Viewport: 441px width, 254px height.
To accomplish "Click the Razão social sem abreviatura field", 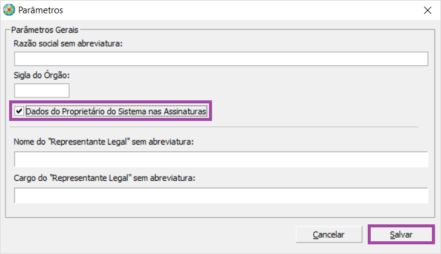I will pyautogui.click(x=221, y=59).
